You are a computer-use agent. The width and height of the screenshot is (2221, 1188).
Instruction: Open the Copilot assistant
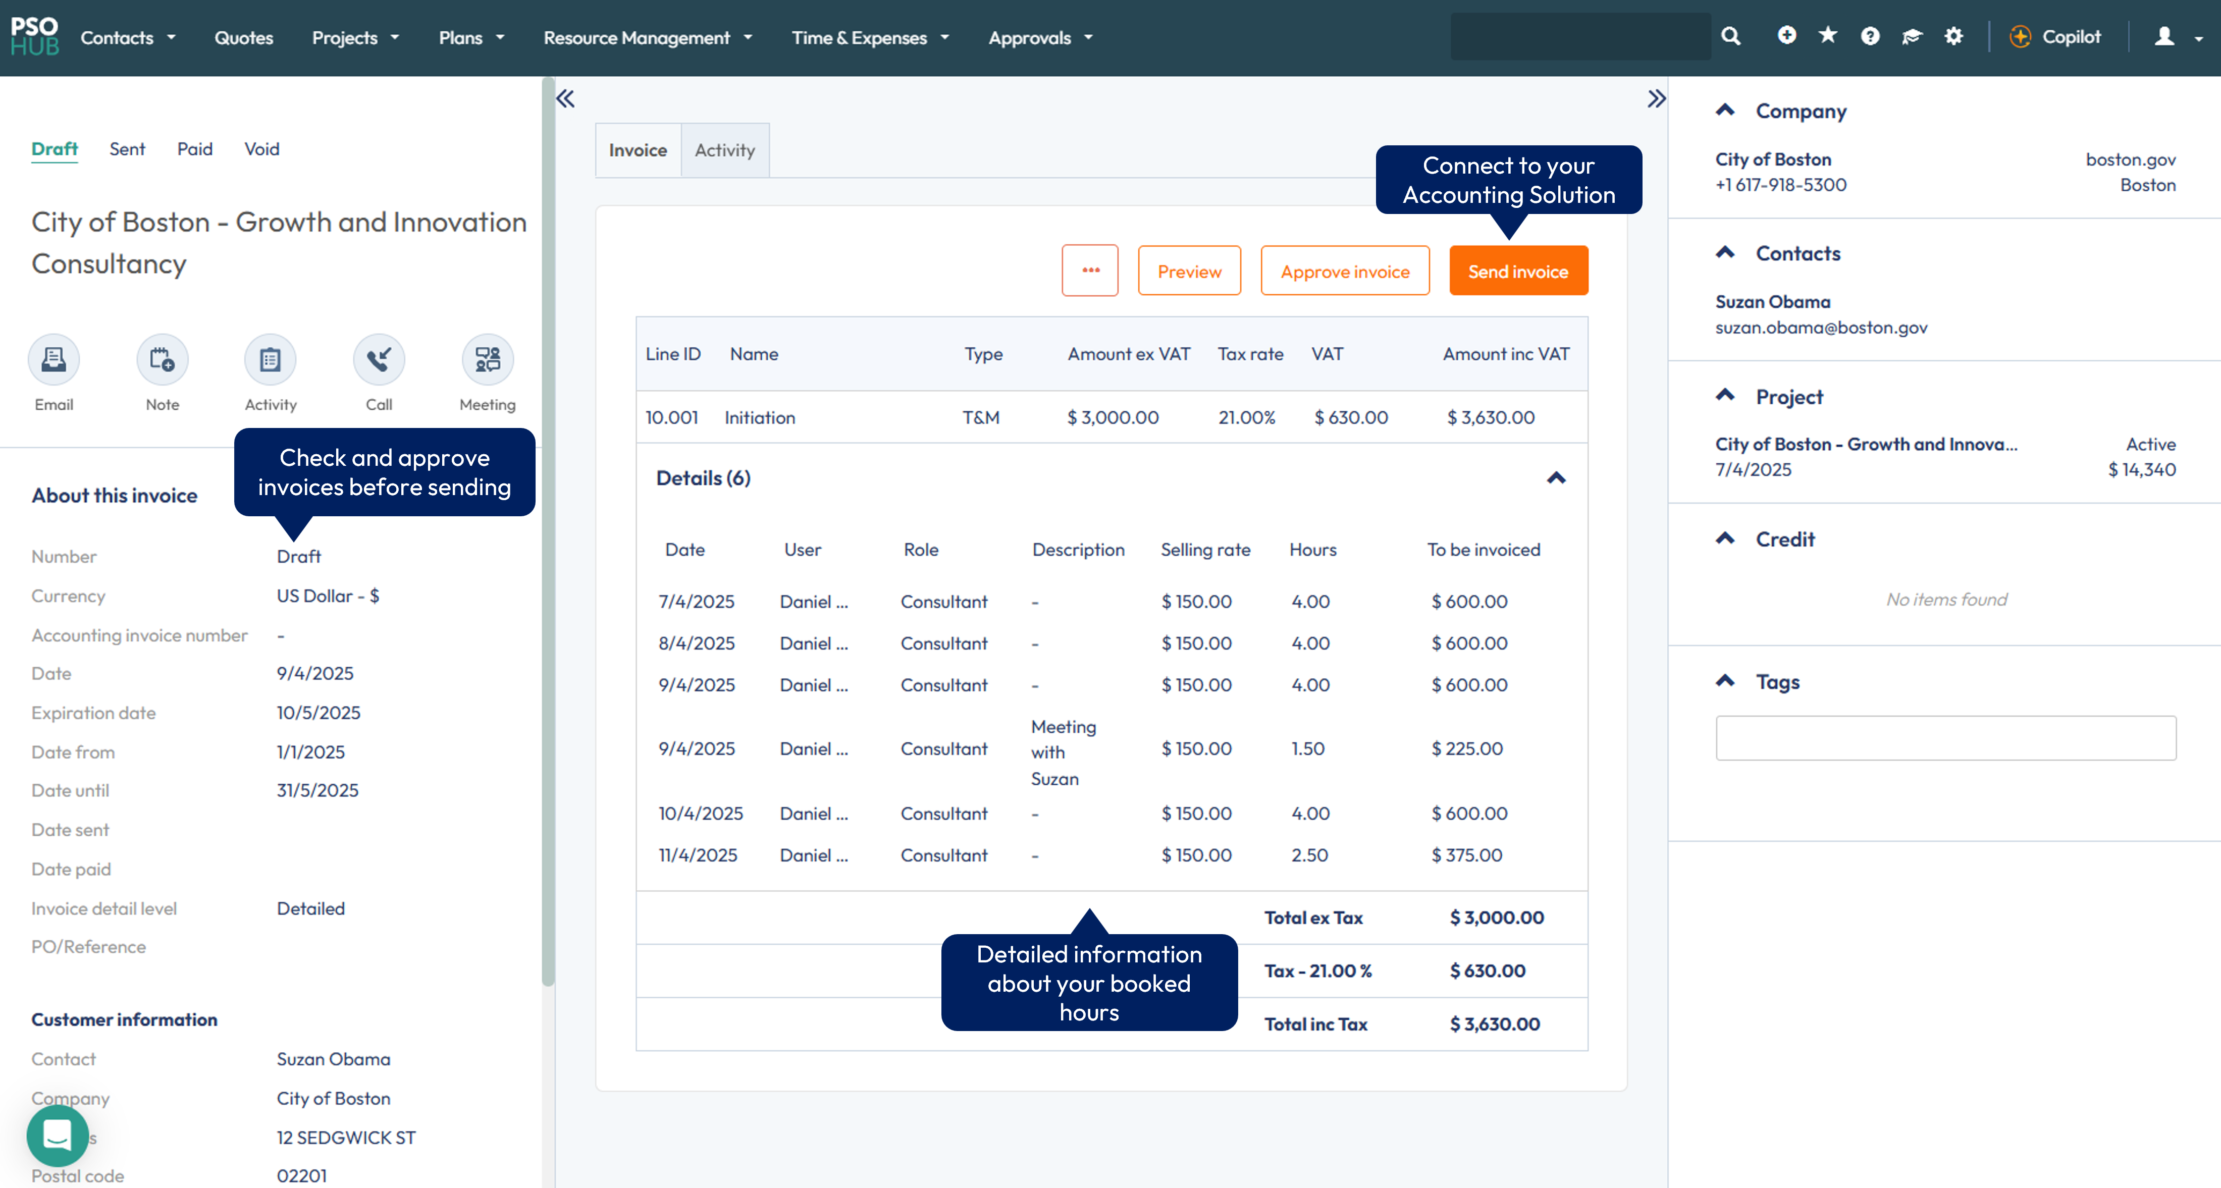2055,37
